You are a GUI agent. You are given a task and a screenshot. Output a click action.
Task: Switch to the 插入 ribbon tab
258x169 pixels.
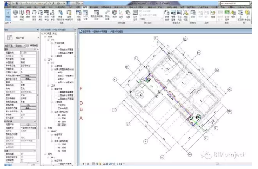click(36, 7)
